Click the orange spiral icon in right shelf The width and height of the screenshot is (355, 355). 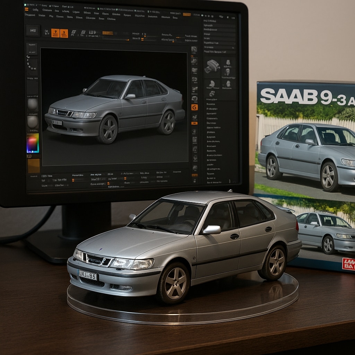point(194,107)
